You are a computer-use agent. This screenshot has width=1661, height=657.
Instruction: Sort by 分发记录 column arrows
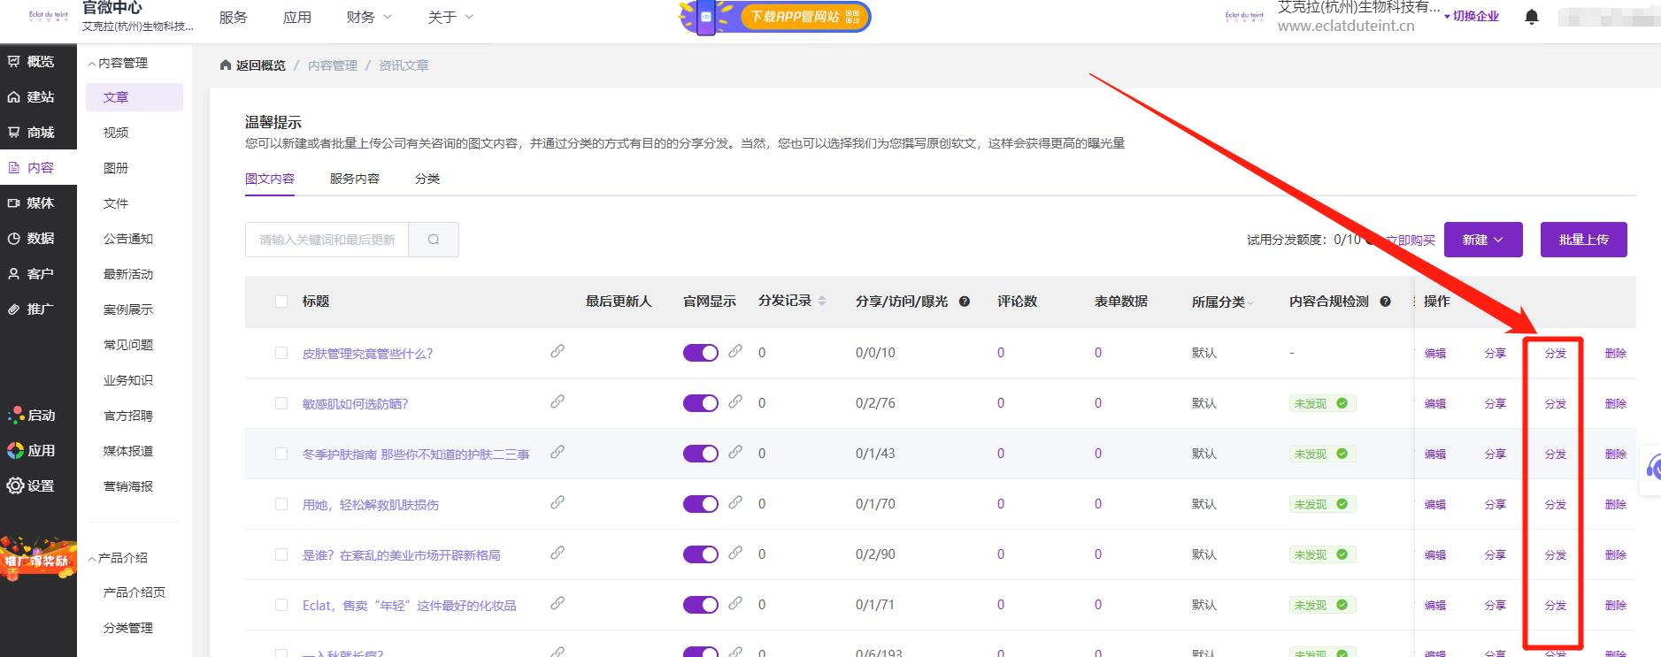(x=822, y=302)
